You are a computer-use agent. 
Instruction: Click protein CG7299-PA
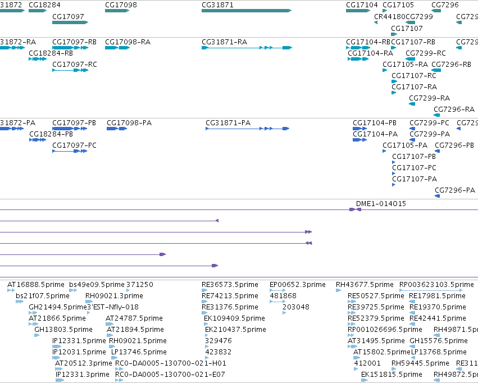tap(412, 140)
